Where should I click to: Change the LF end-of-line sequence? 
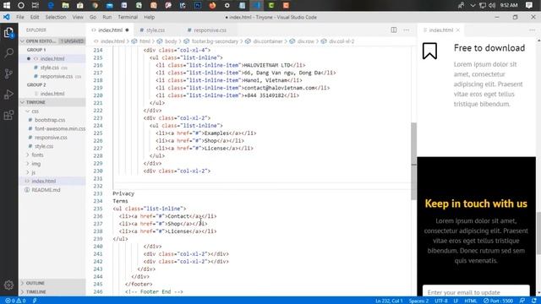pyautogui.click(x=456, y=301)
